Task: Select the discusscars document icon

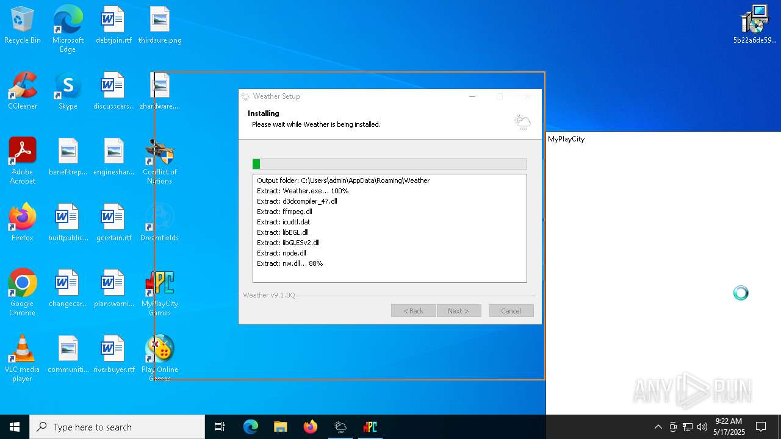Action: (113, 91)
